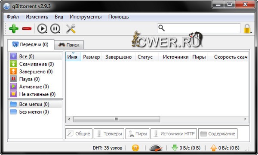Click the scrollbar left arrow
Screen dimensions: 258x155
click(69, 119)
